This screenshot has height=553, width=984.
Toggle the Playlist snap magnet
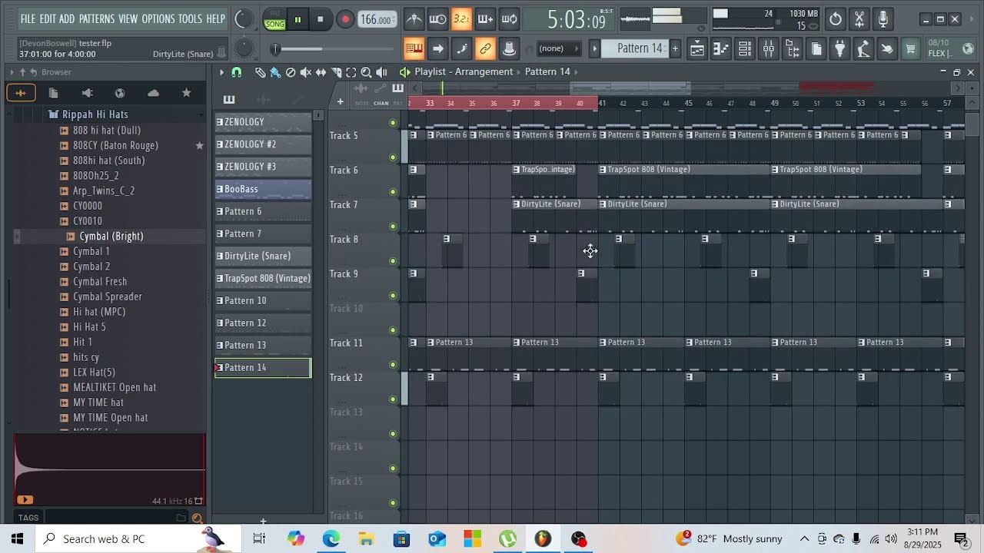pyautogui.click(x=237, y=72)
